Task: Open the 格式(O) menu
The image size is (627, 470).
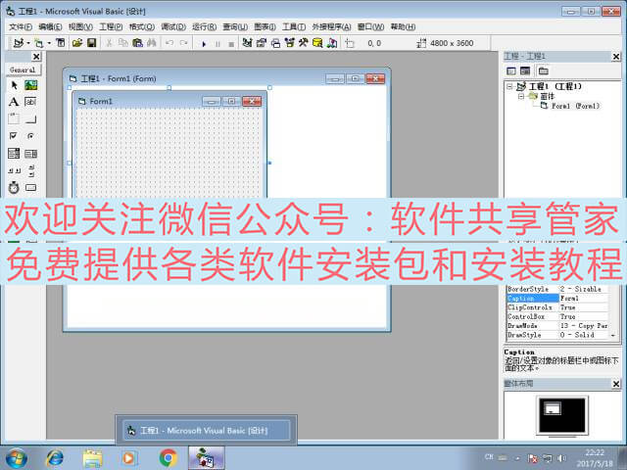Action: (141, 26)
